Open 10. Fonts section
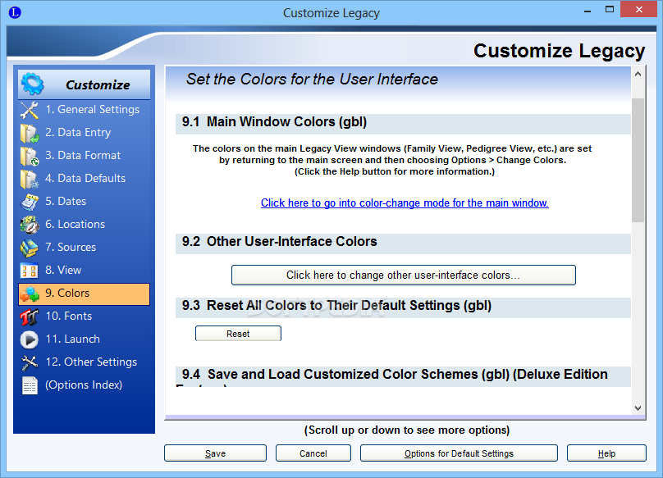This screenshot has width=663, height=478. (84, 316)
